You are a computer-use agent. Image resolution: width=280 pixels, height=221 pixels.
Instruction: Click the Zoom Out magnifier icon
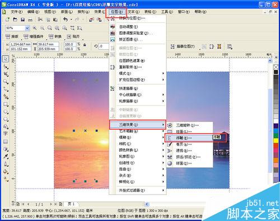point(43,28)
